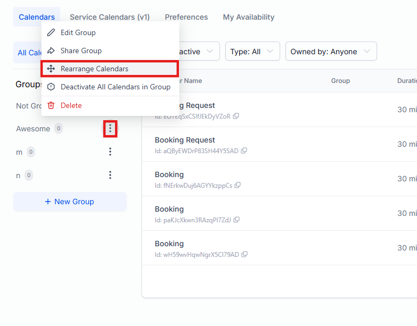Go to Service Calendars (v1) tab
Viewport: 417px width, 326px height.
click(110, 17)
